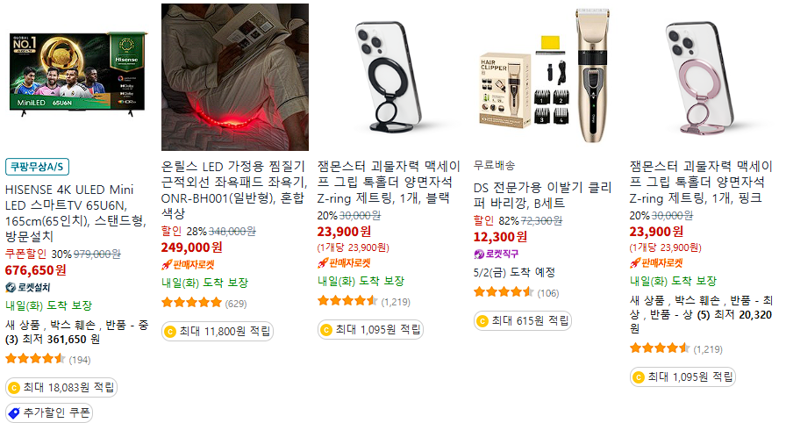
Task: Click the 쿠팡무상A/S badge
Action: [x=37, y=167]
